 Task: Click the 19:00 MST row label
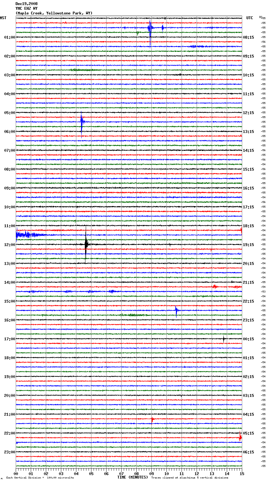click(x=10, y=377)
